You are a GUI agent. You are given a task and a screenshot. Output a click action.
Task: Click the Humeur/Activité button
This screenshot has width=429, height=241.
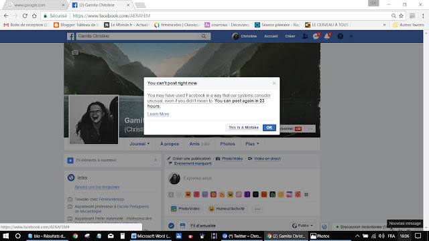point(227,209)
